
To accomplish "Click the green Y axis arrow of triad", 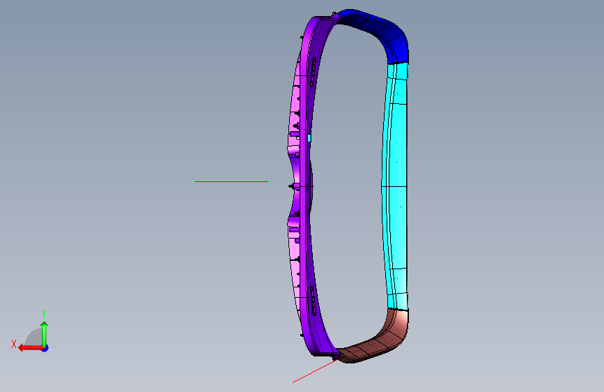I will coord(45,334).
